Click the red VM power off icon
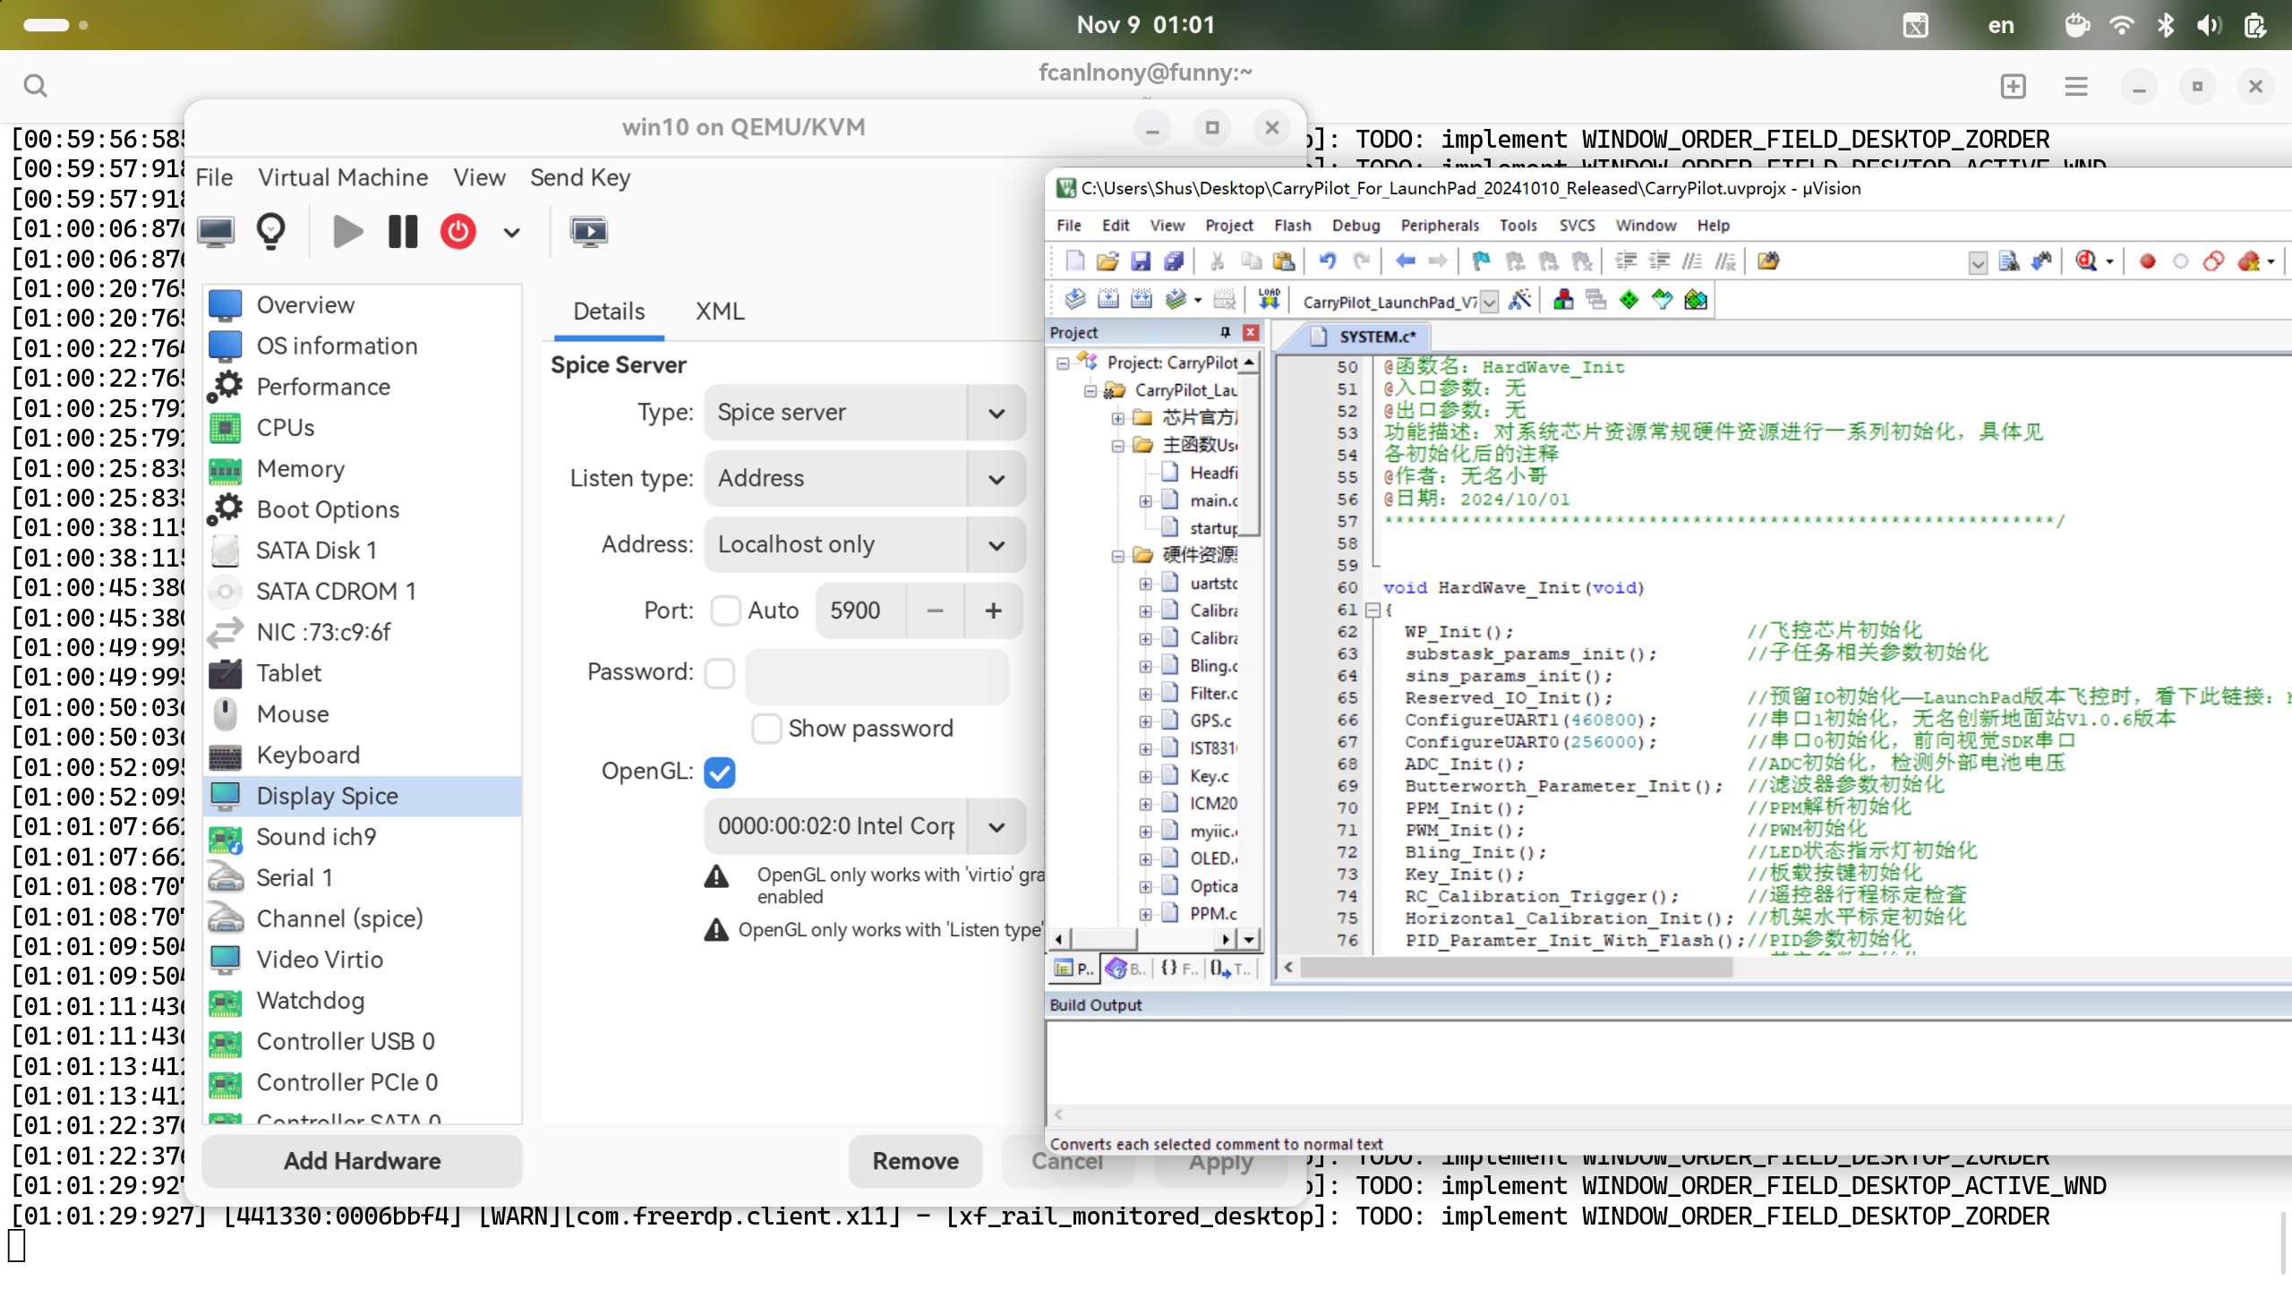Image resolution: width=2292 pixels, height=1289 pixels. pyautogui.click(x=458, y=232)
